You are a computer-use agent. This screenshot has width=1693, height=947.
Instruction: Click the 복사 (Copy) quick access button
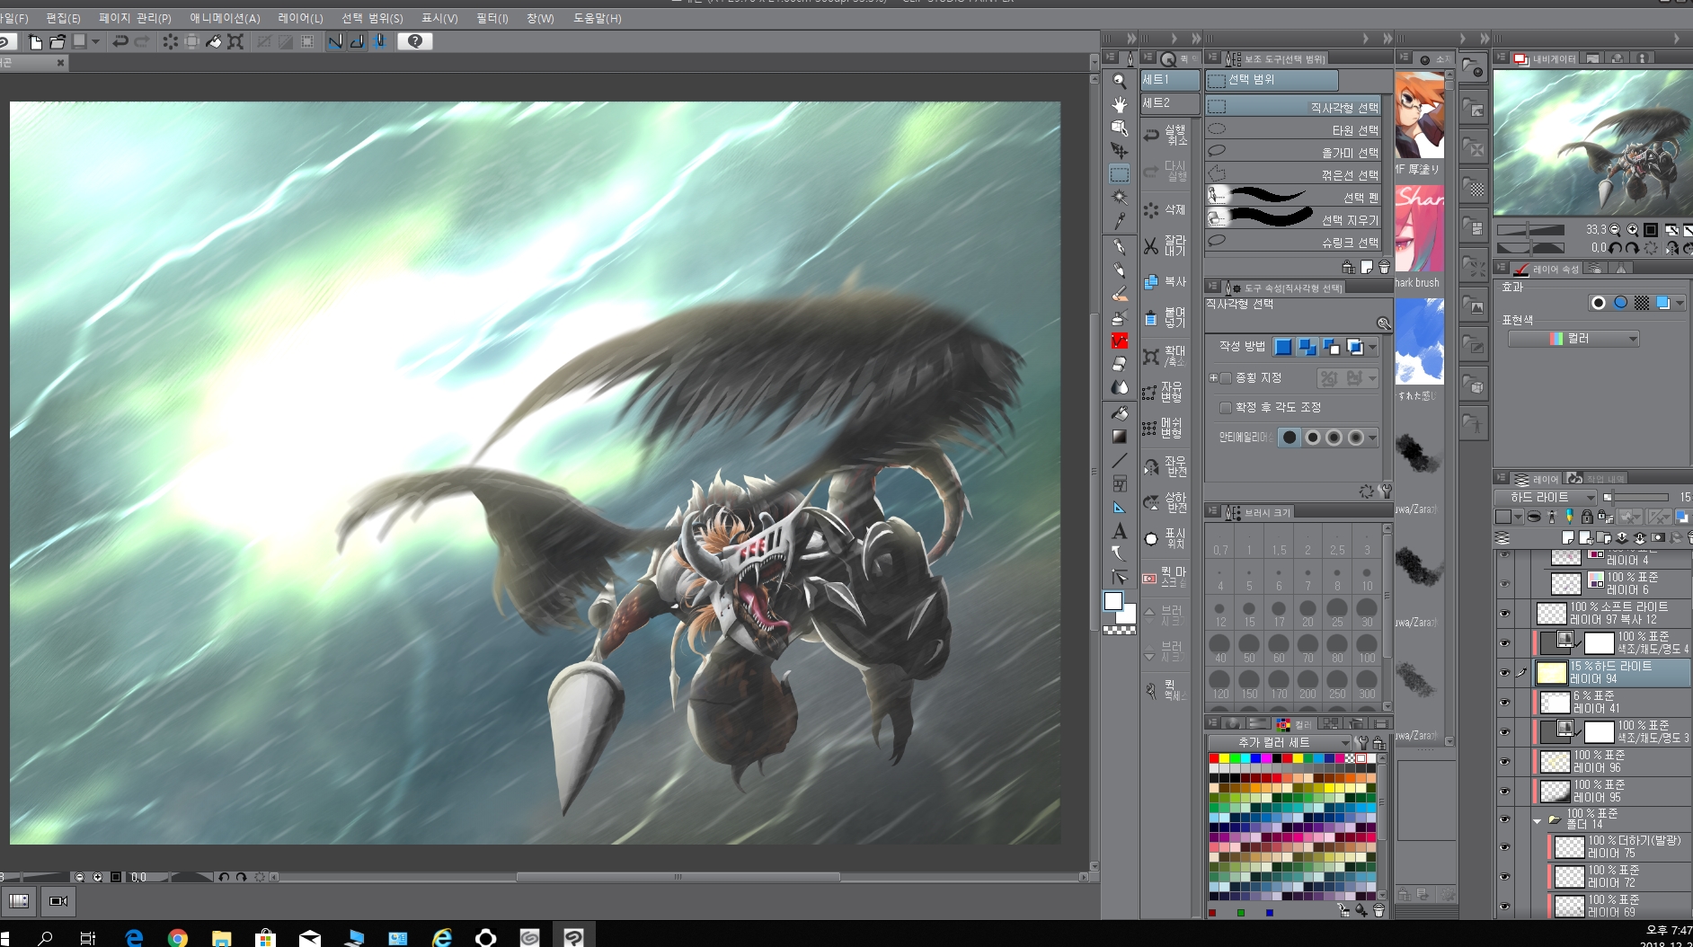tap(1166, 281)
